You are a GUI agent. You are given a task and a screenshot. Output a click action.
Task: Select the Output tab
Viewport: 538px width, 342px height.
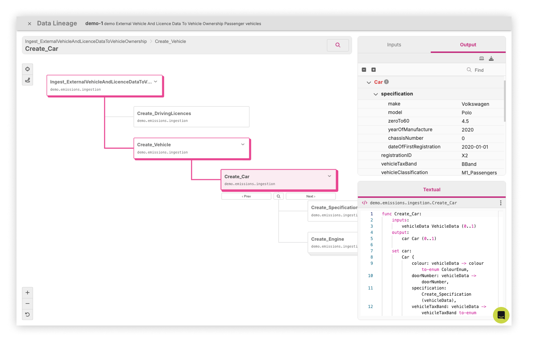pyautogui.click(x=468, y=45)
